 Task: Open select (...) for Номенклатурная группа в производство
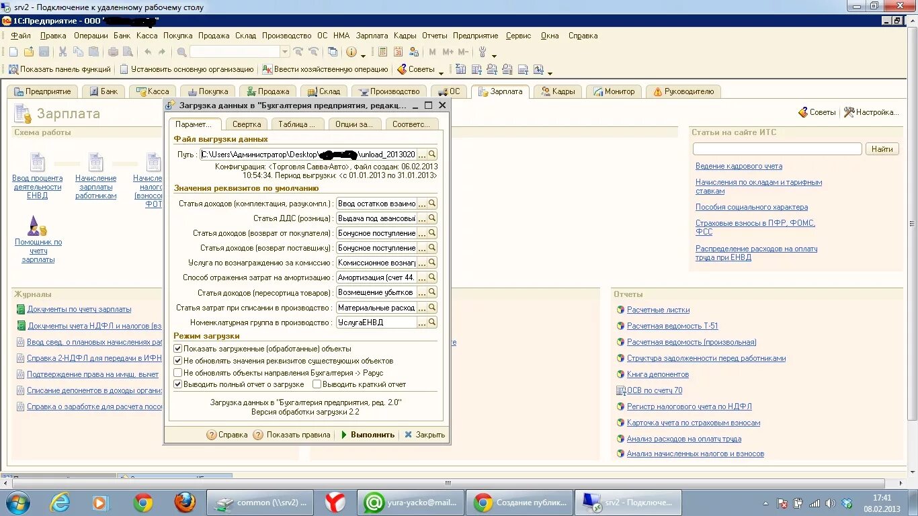pos(422,322)
